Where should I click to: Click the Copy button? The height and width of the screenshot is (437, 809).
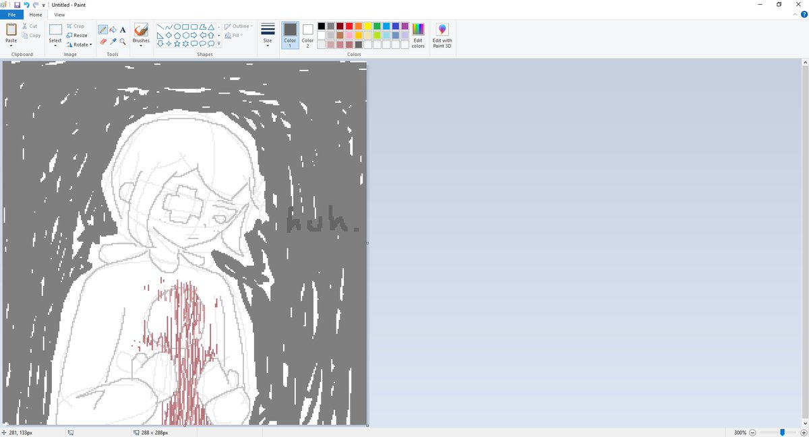point(31,36)
